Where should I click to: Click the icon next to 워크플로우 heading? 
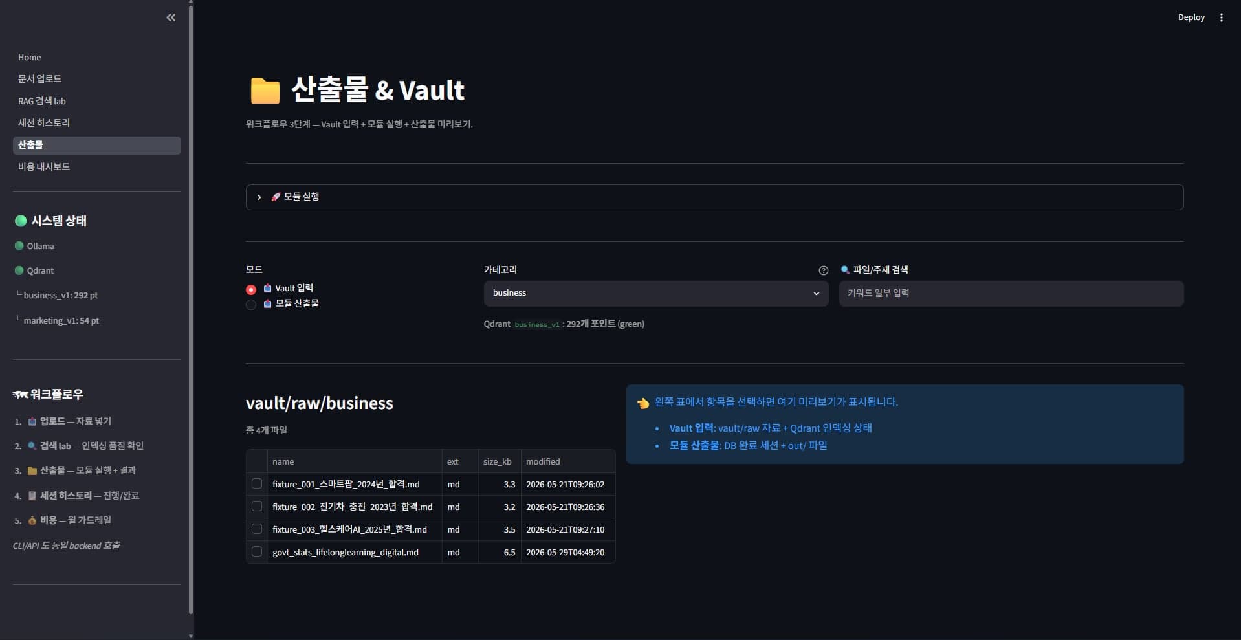click(x=20, y=394)
